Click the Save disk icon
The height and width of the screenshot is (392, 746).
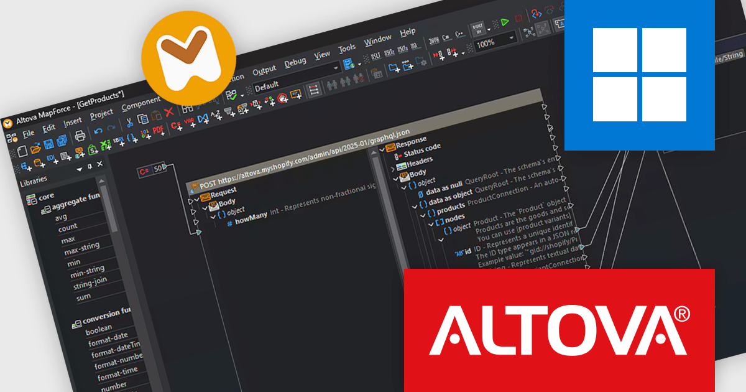pyautogui.click(x=48, y=144)
